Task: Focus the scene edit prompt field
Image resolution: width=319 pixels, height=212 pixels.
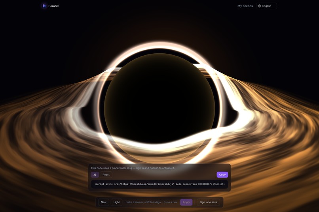Action: 151,202
